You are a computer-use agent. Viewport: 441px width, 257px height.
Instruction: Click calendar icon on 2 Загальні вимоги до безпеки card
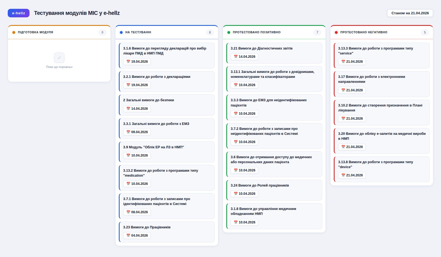point(128,109)
